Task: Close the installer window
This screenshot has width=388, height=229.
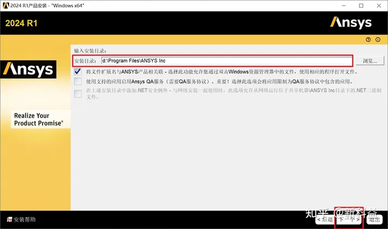Action: click(379, 5)
